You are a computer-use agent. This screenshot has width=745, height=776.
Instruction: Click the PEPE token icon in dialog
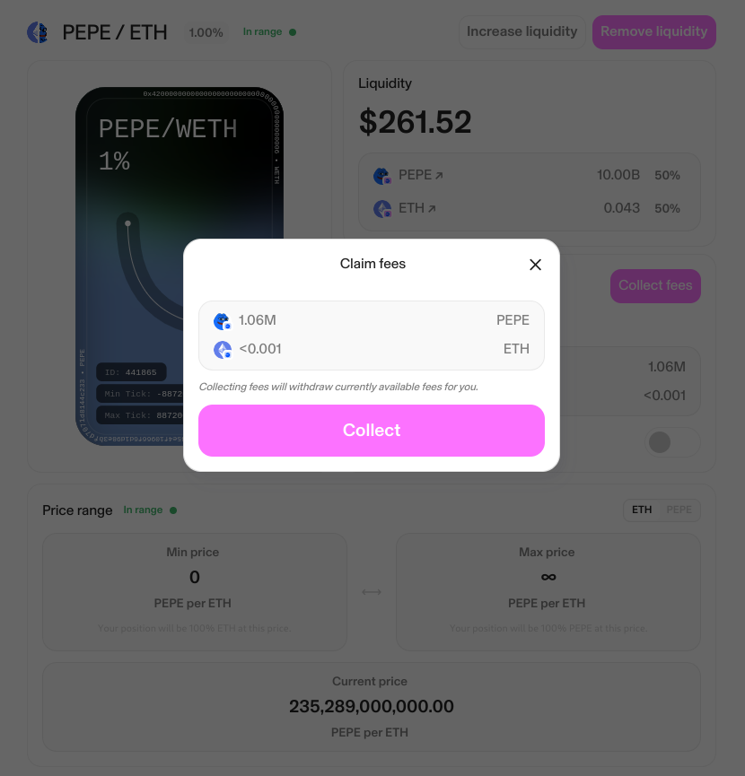[x=223, y=320]
